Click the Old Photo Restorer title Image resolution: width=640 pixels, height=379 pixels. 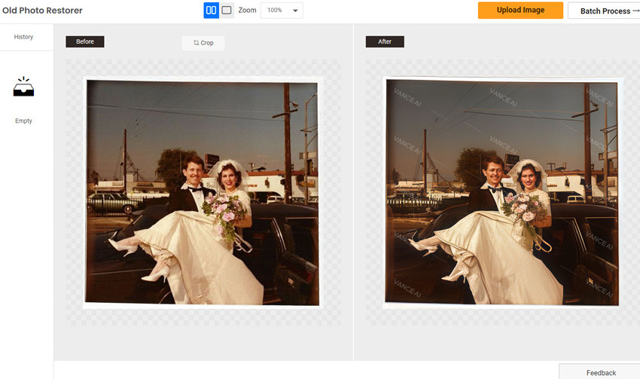[x=42, y=11]
